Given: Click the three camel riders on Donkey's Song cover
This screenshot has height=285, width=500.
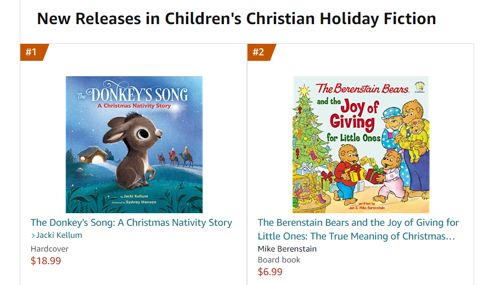Looking at the screenshot, I should (x=175, y=157).
